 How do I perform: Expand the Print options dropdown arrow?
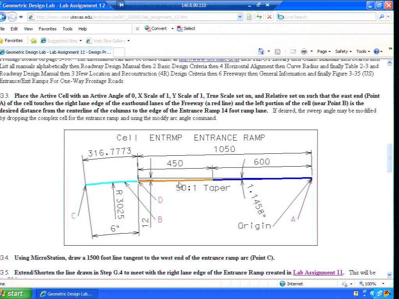(x=311, y=51)
